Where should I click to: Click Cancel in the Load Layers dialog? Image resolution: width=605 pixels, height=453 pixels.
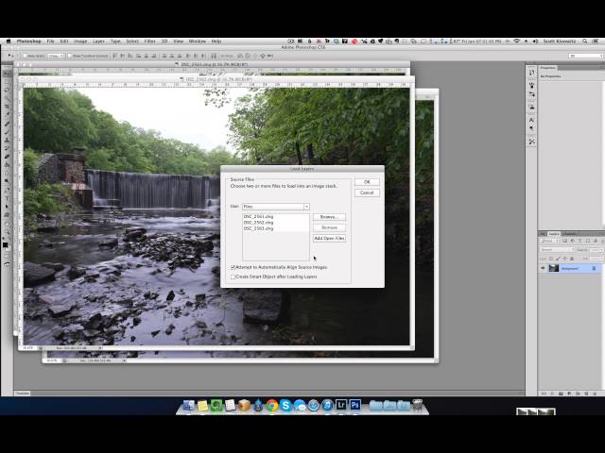point(367,193)
